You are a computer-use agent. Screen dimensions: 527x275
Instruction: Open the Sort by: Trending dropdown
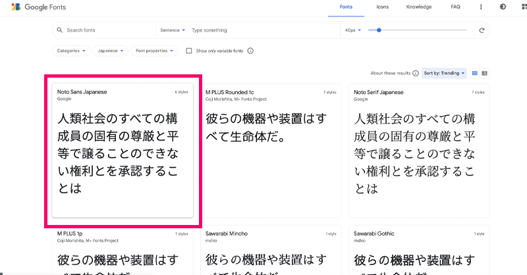click(x=445, y=73)
